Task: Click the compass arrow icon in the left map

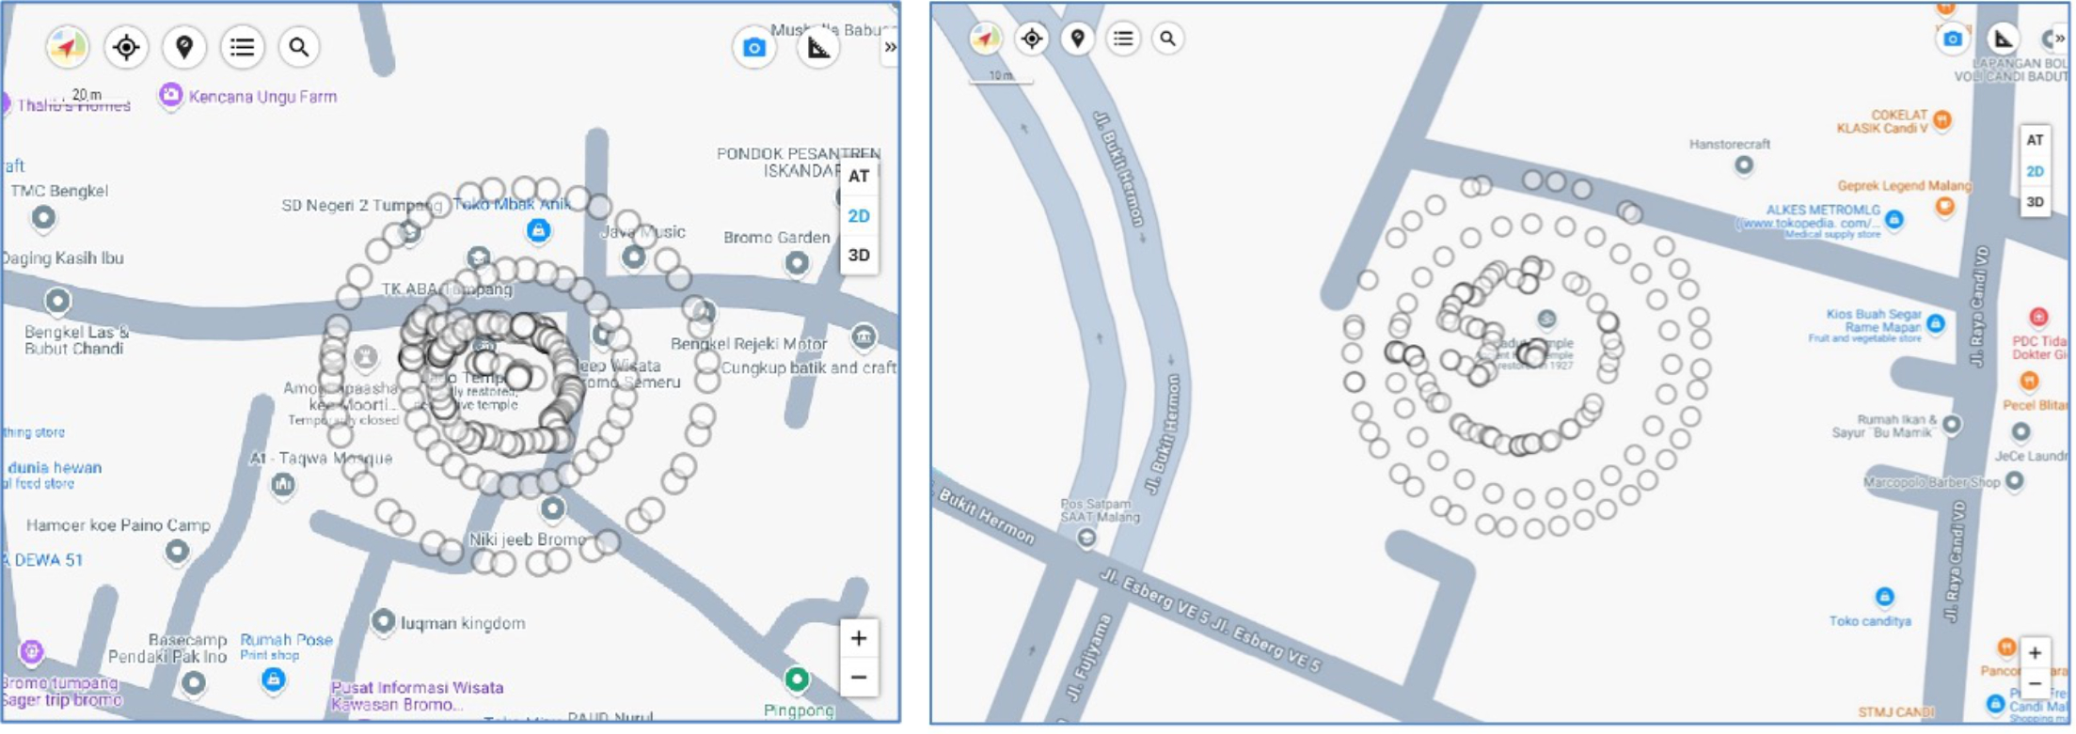Action: pos(68,46)
